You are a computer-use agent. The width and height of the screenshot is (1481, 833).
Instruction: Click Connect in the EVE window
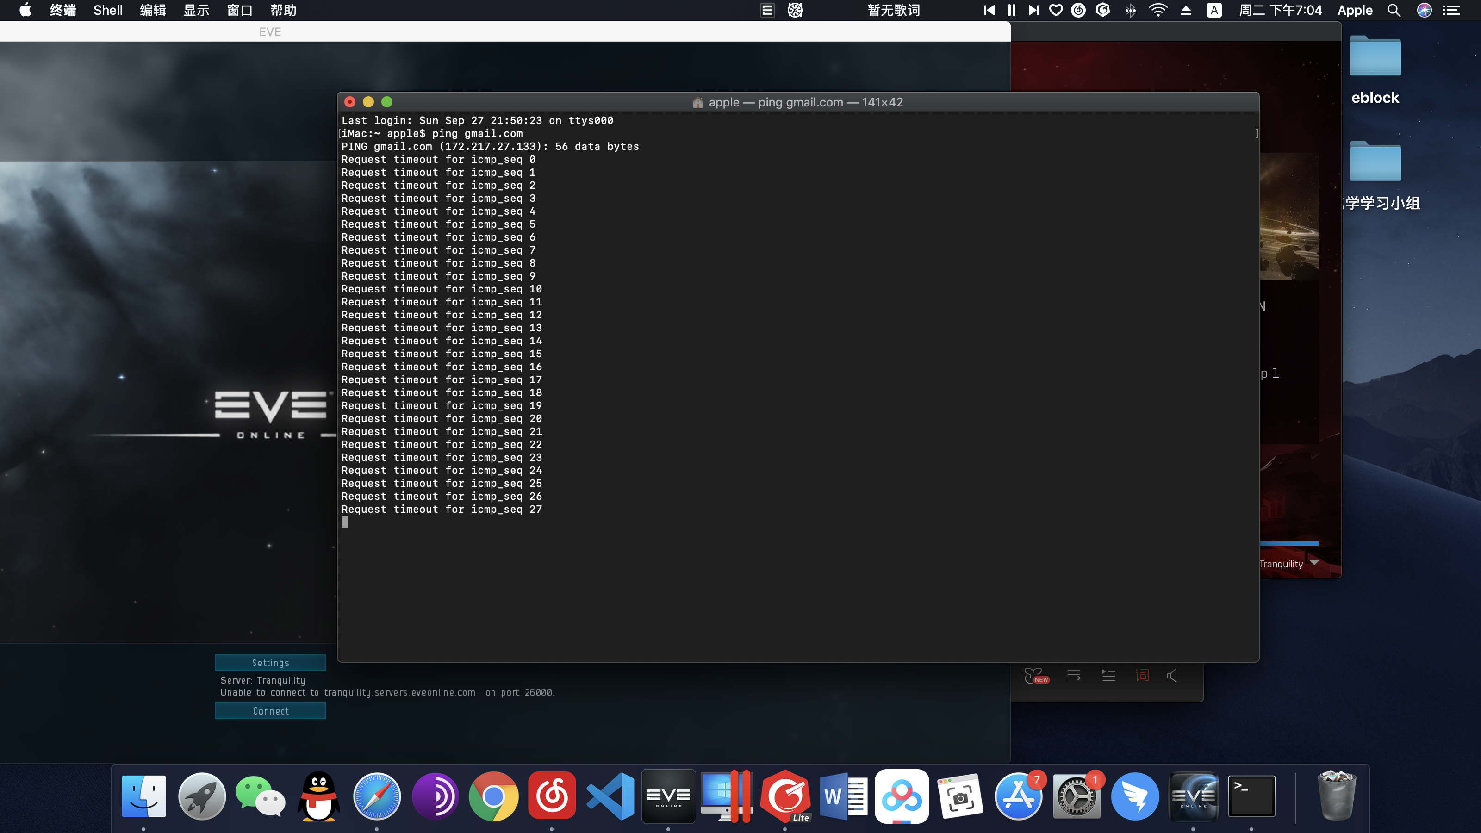270,711
